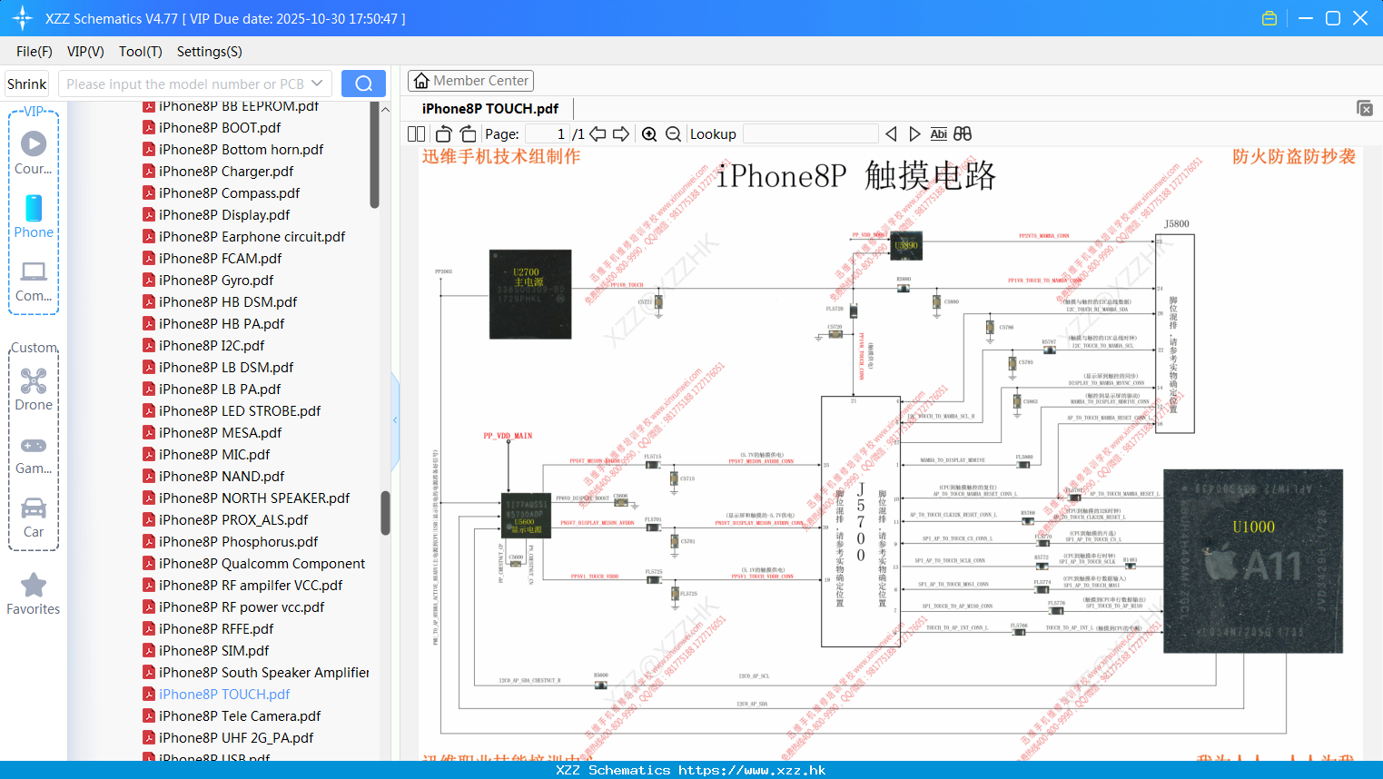Open the Drone category icon
Image resolution: width=1383 pixels, height=779 pixels.
tap(34, 380)
